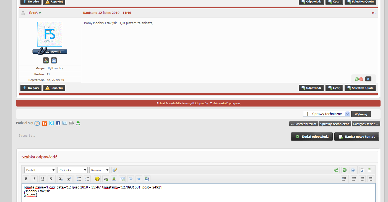Go to Sprawy techniczne forum section
388x202 pixels.
[x=335, y=124]
